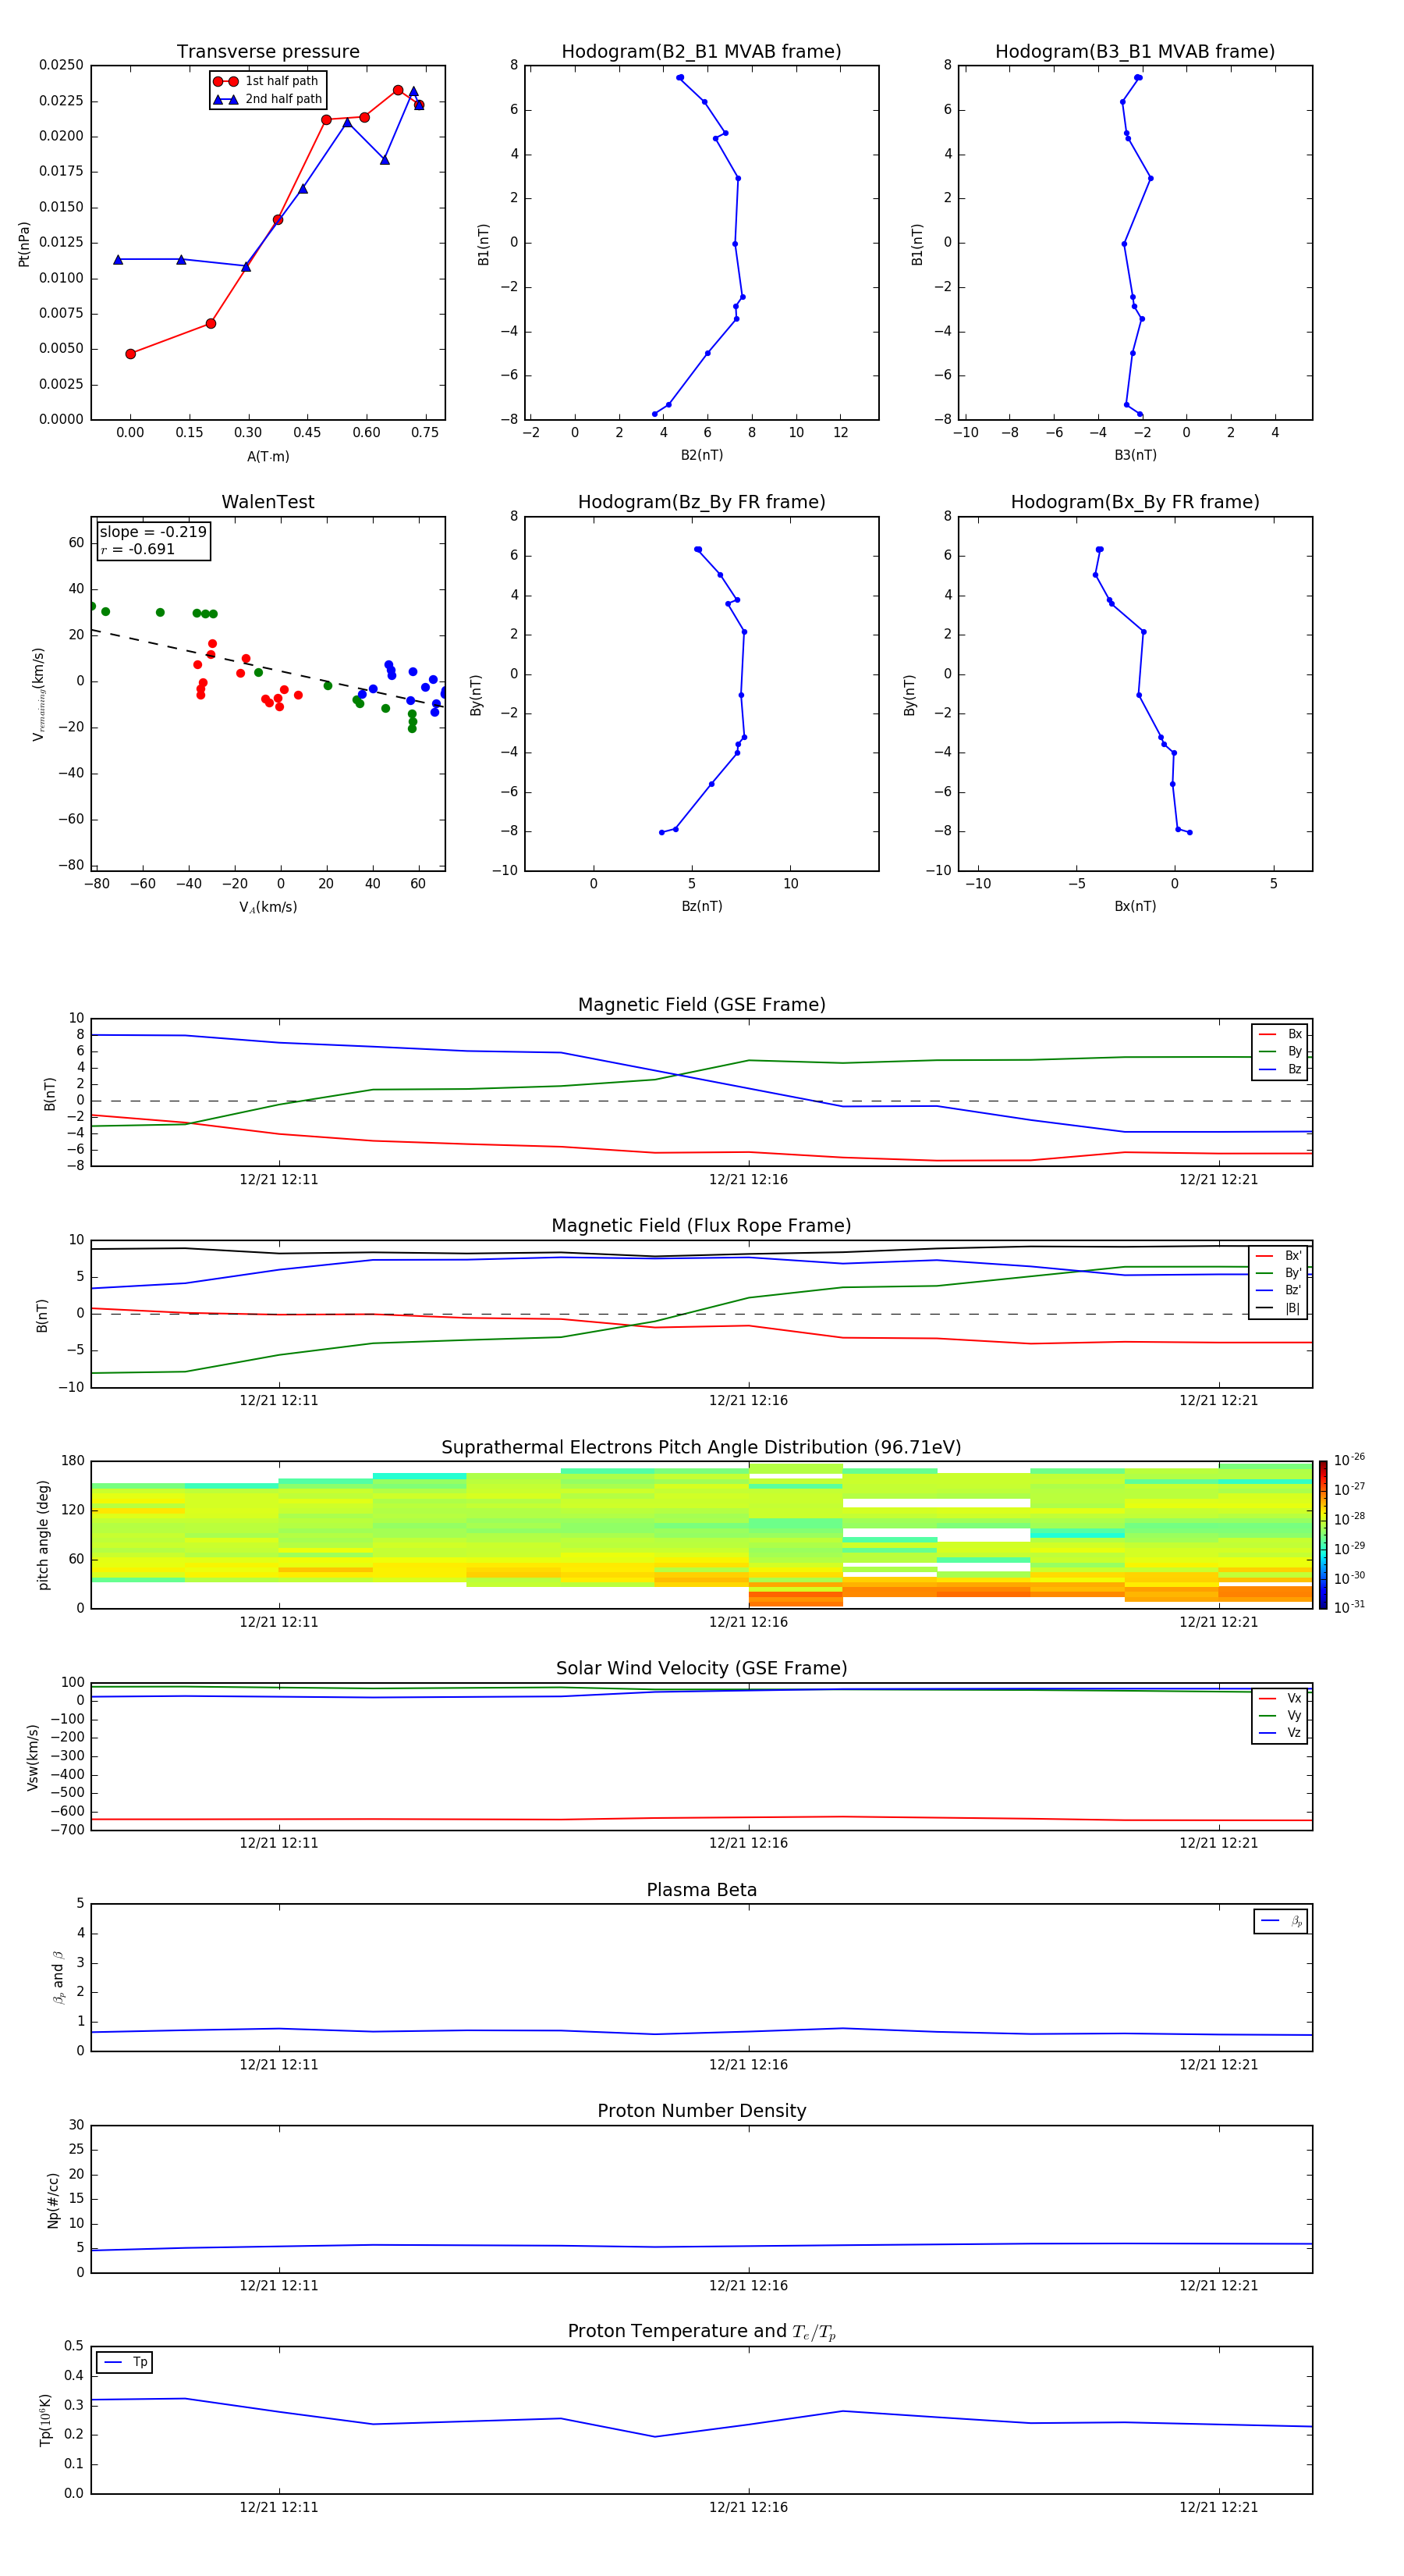Select '1st half path' legend entry
The width and height of the screenshot is (1404, 2576).
(266, 81)
